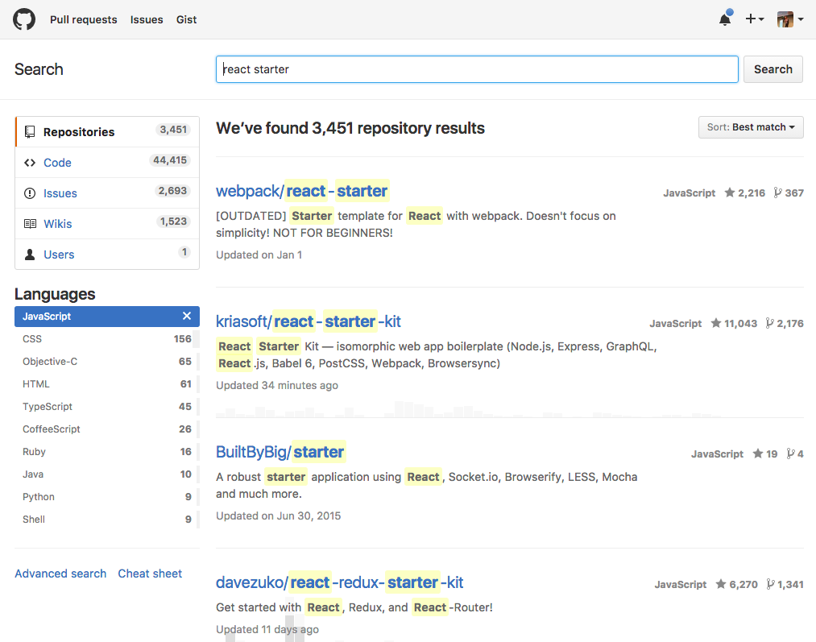Open kriasoft/react-starter-kit repository link

(308, 321)
